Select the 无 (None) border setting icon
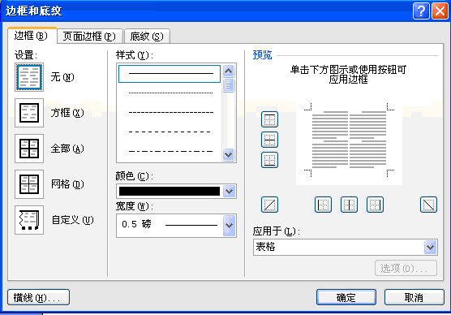The height and width of the screenshot is (315, 451). (x=29, y=77)
